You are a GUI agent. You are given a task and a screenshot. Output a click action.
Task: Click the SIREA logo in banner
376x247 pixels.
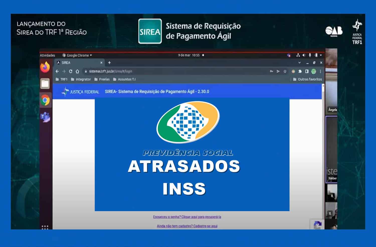[x=150, y=31]
